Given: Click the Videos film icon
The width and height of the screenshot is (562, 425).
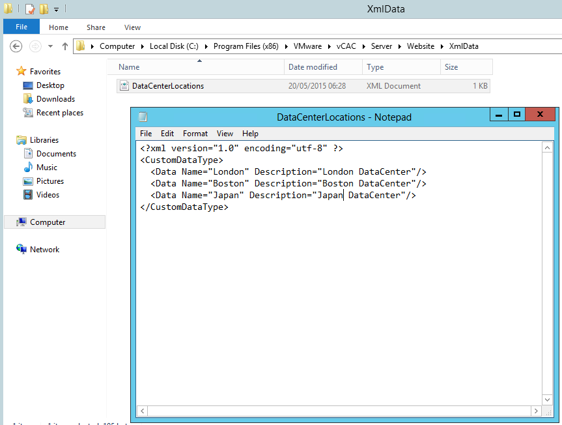Looking at the screenshot, I should click(x=28, y=195).
